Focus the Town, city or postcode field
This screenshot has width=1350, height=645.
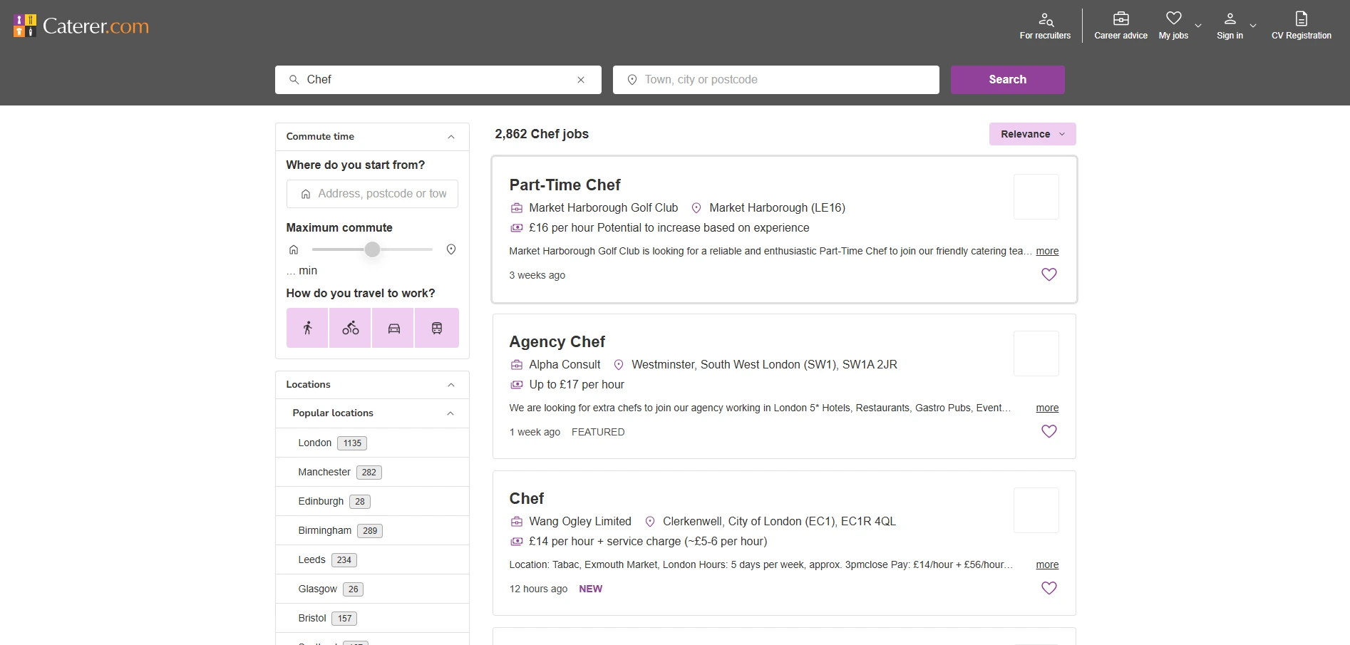point(776,80)
